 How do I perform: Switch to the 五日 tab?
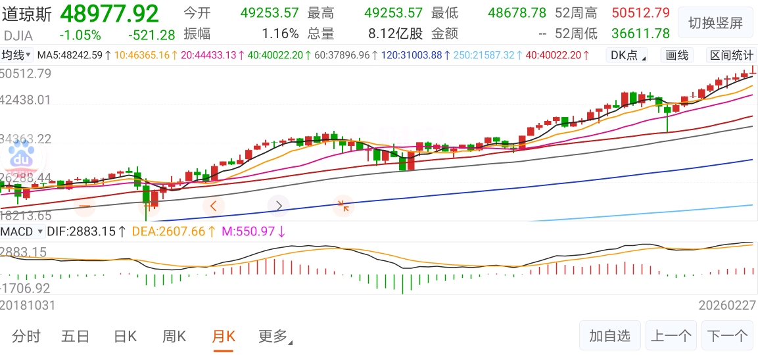[76, 336]
